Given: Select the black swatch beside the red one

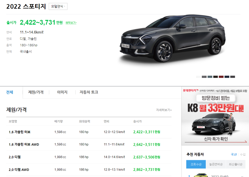Looking at the screenshot, I should point(216,77).
